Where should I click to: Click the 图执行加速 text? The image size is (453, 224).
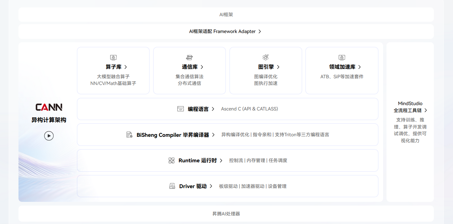coord(266,83)
